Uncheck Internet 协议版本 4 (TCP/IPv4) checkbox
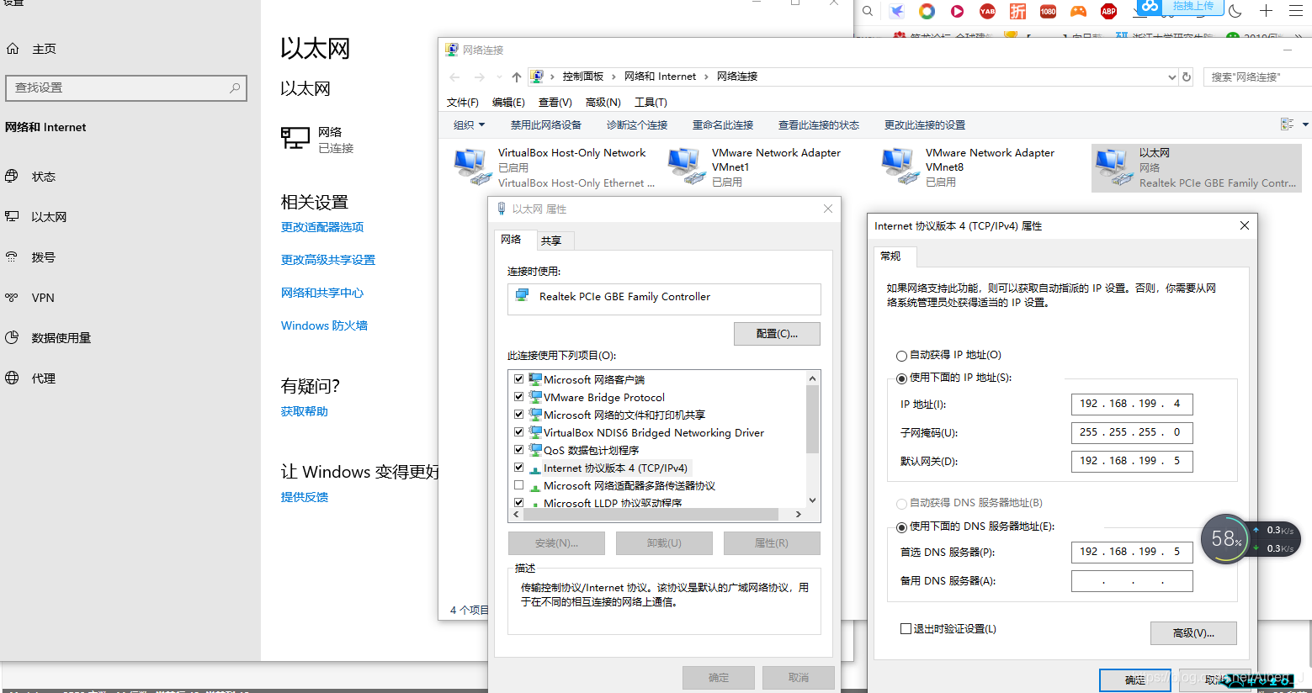Screen dimensions: 1312x693 pos(519,468)
